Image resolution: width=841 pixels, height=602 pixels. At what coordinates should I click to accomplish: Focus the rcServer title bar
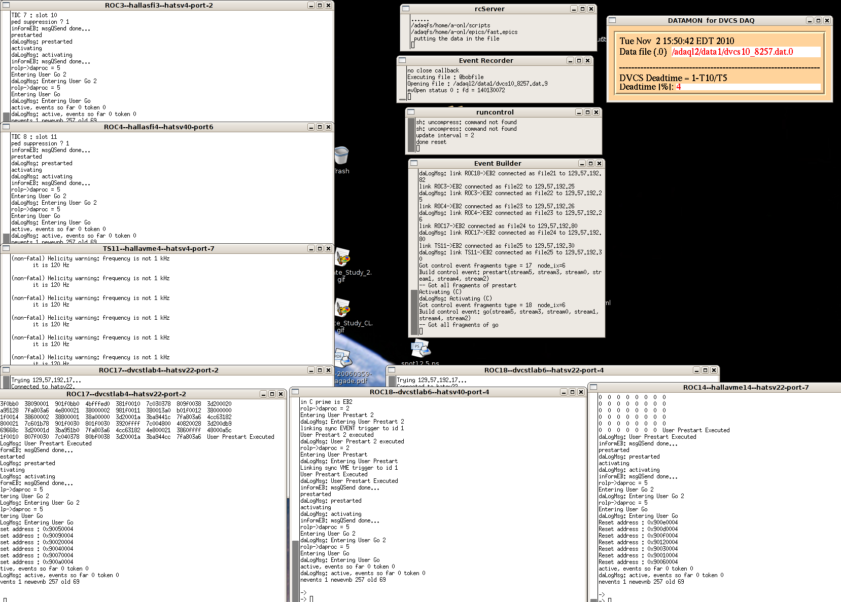coord(489,9)
